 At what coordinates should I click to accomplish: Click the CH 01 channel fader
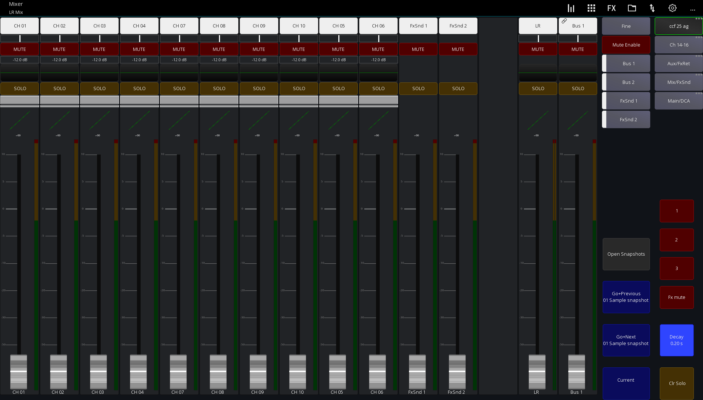click(x=19, y=372)
